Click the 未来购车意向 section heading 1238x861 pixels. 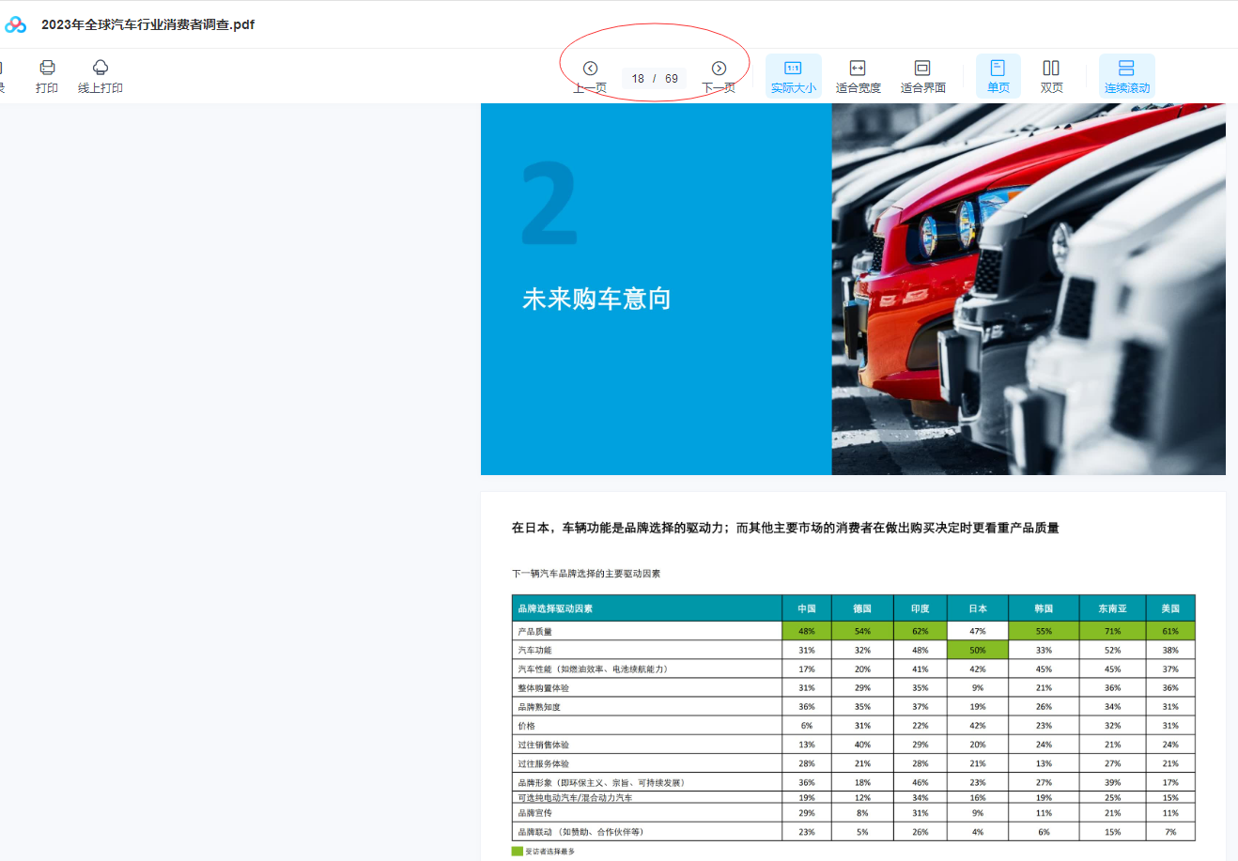click(x=596, y=299)
